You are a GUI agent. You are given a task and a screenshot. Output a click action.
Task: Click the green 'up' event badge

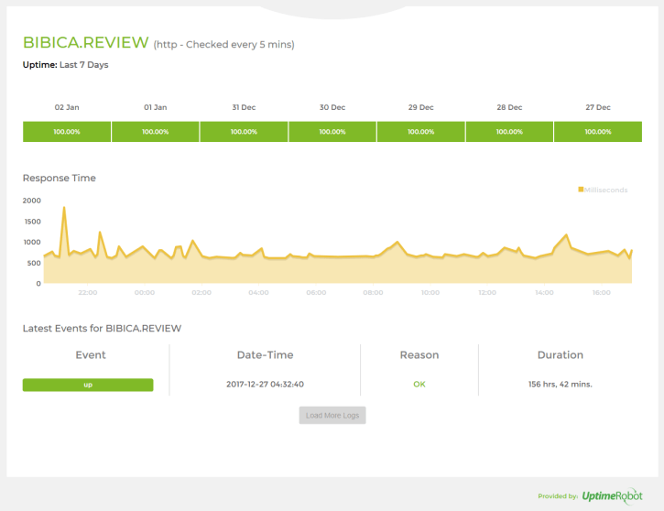pos(88,385)
